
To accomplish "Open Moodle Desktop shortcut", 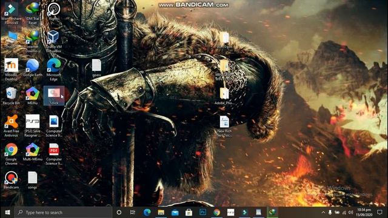I will point(11,70).
